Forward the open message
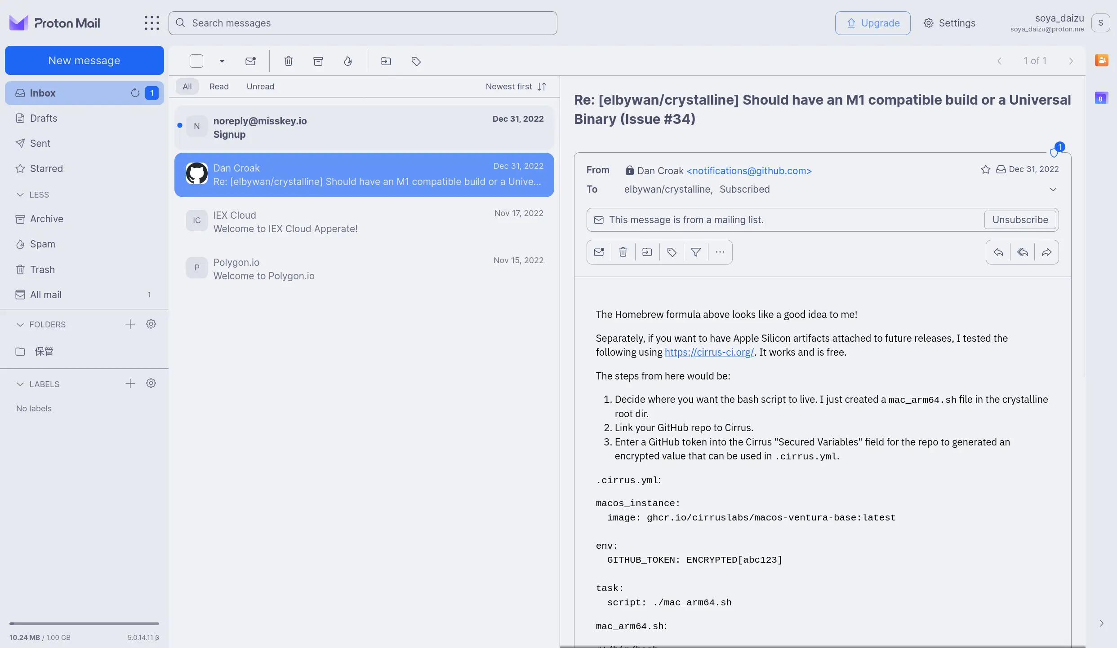1117x648 pixels. (x=1047, y=252)
